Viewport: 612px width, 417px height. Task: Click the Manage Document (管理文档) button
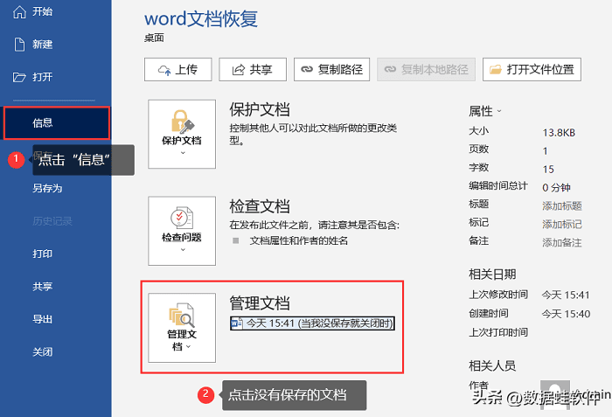pos(182,327)
